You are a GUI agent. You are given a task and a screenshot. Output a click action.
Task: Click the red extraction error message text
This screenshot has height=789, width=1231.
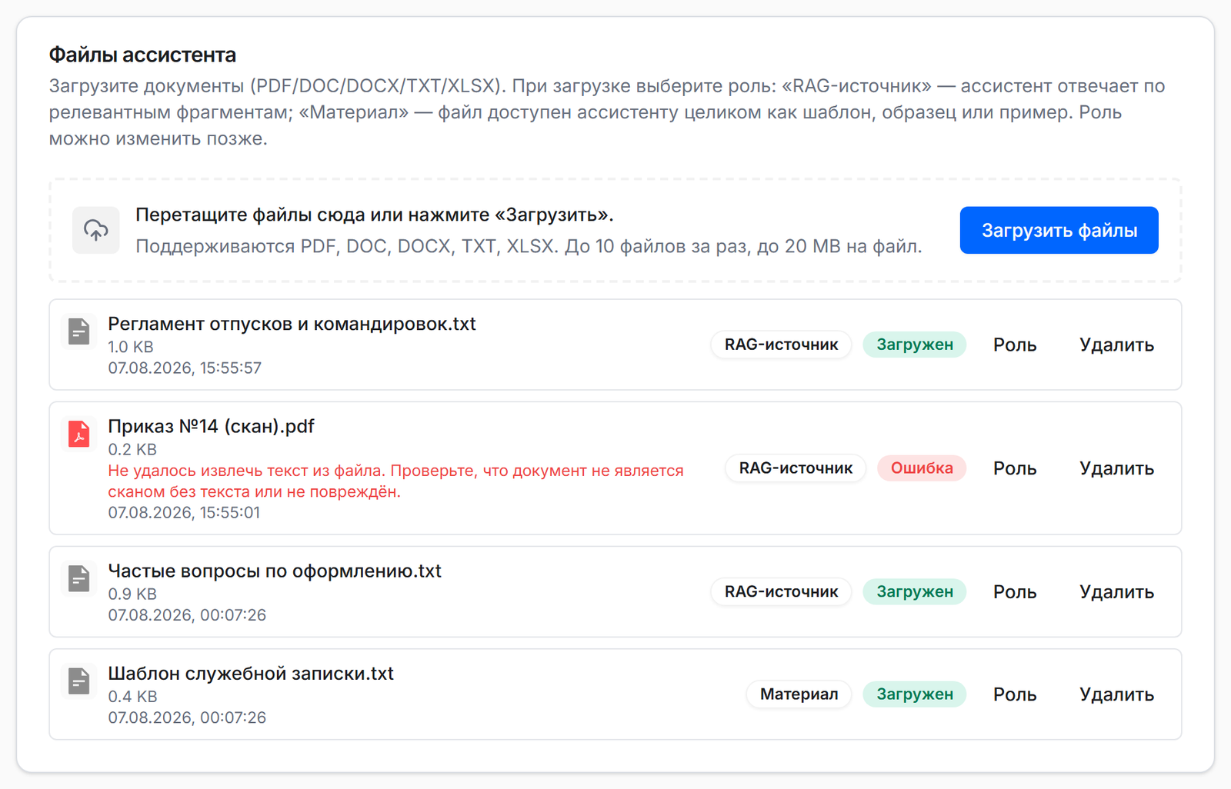pyautogui.click(x=395, y=481)
